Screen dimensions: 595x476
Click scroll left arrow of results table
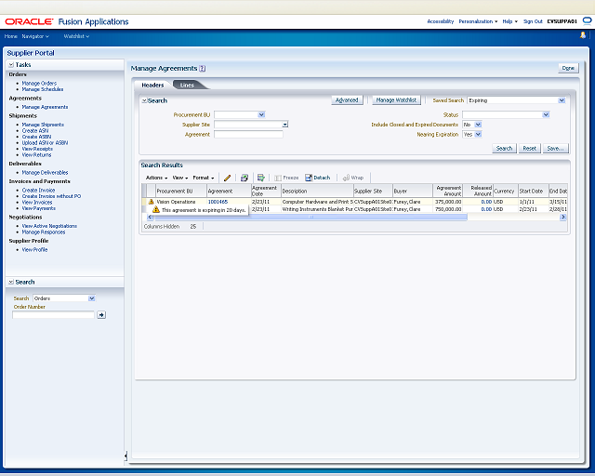pos(150,218)
